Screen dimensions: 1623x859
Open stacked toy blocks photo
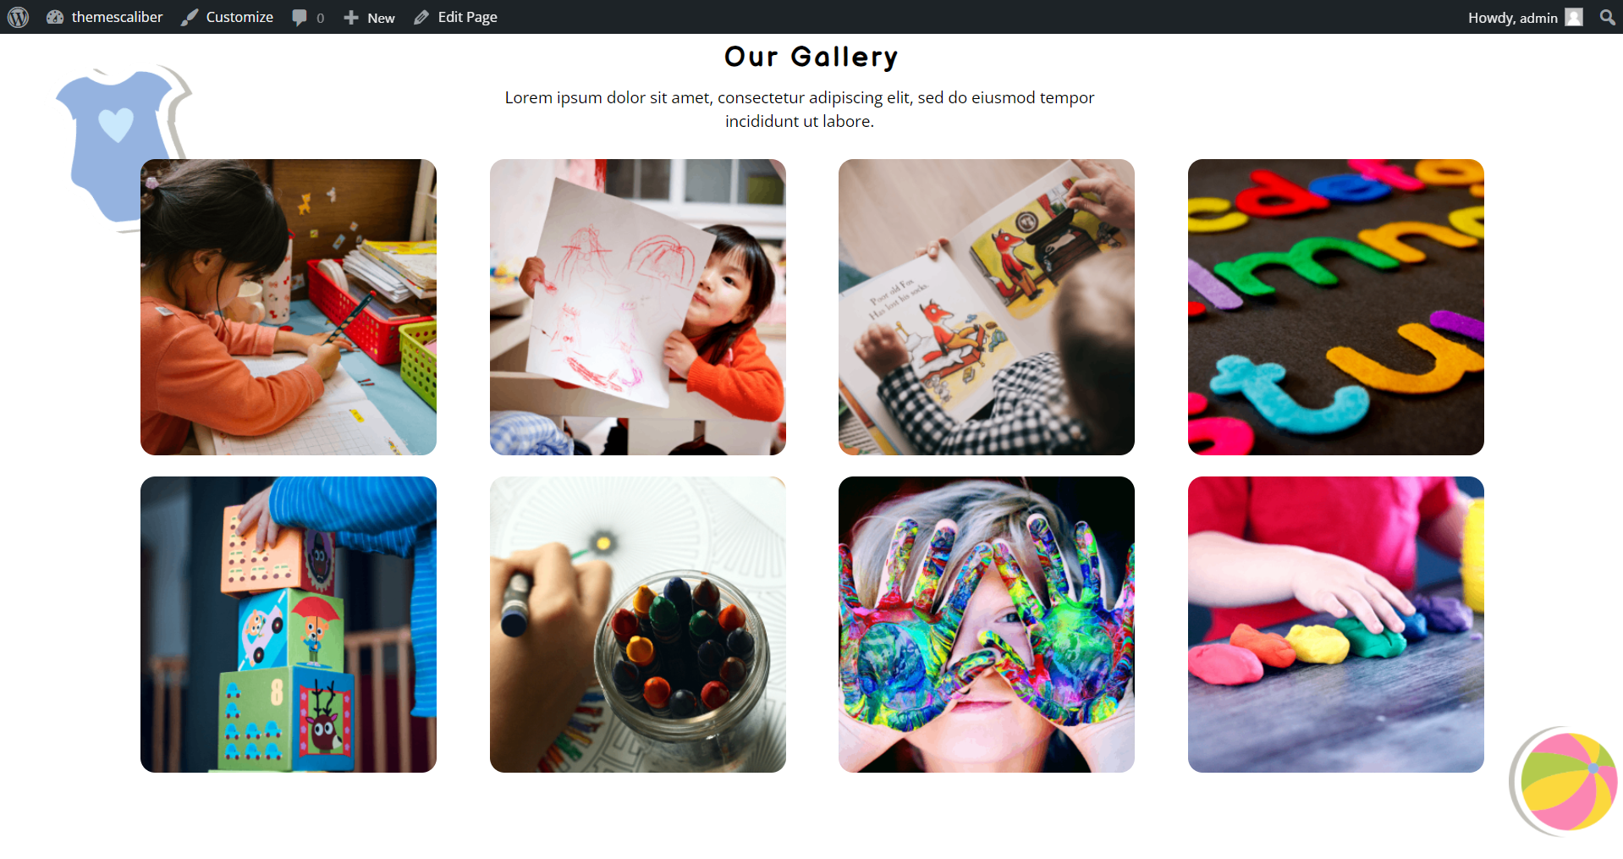[289, 625]
